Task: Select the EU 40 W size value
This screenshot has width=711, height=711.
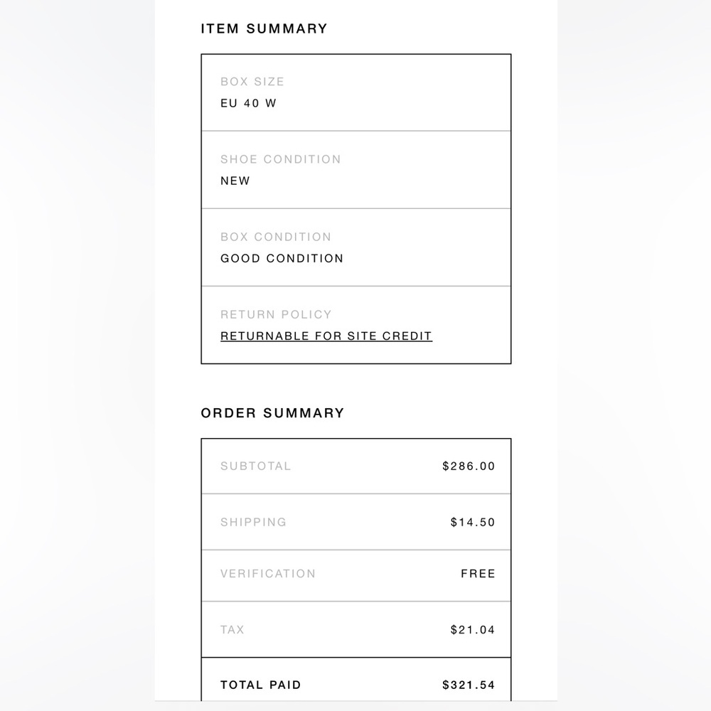Action: pos(248,103)
